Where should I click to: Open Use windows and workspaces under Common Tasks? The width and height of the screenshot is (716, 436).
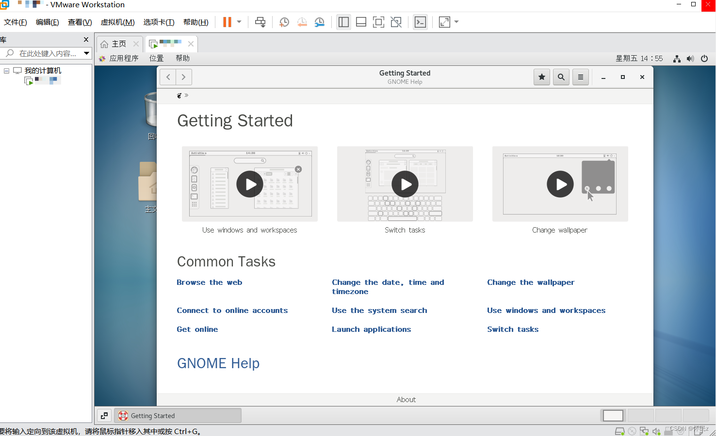pos(547,311)
